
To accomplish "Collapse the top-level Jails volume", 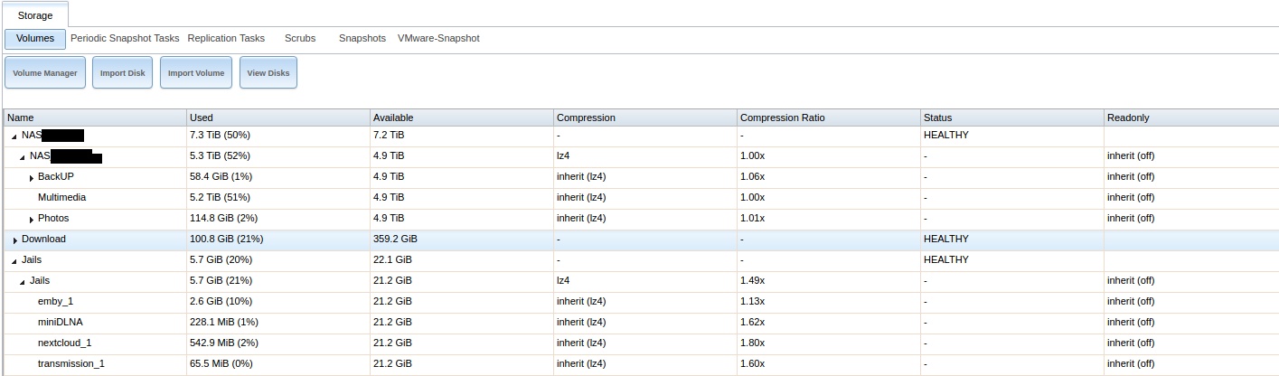I will [14, 260].
